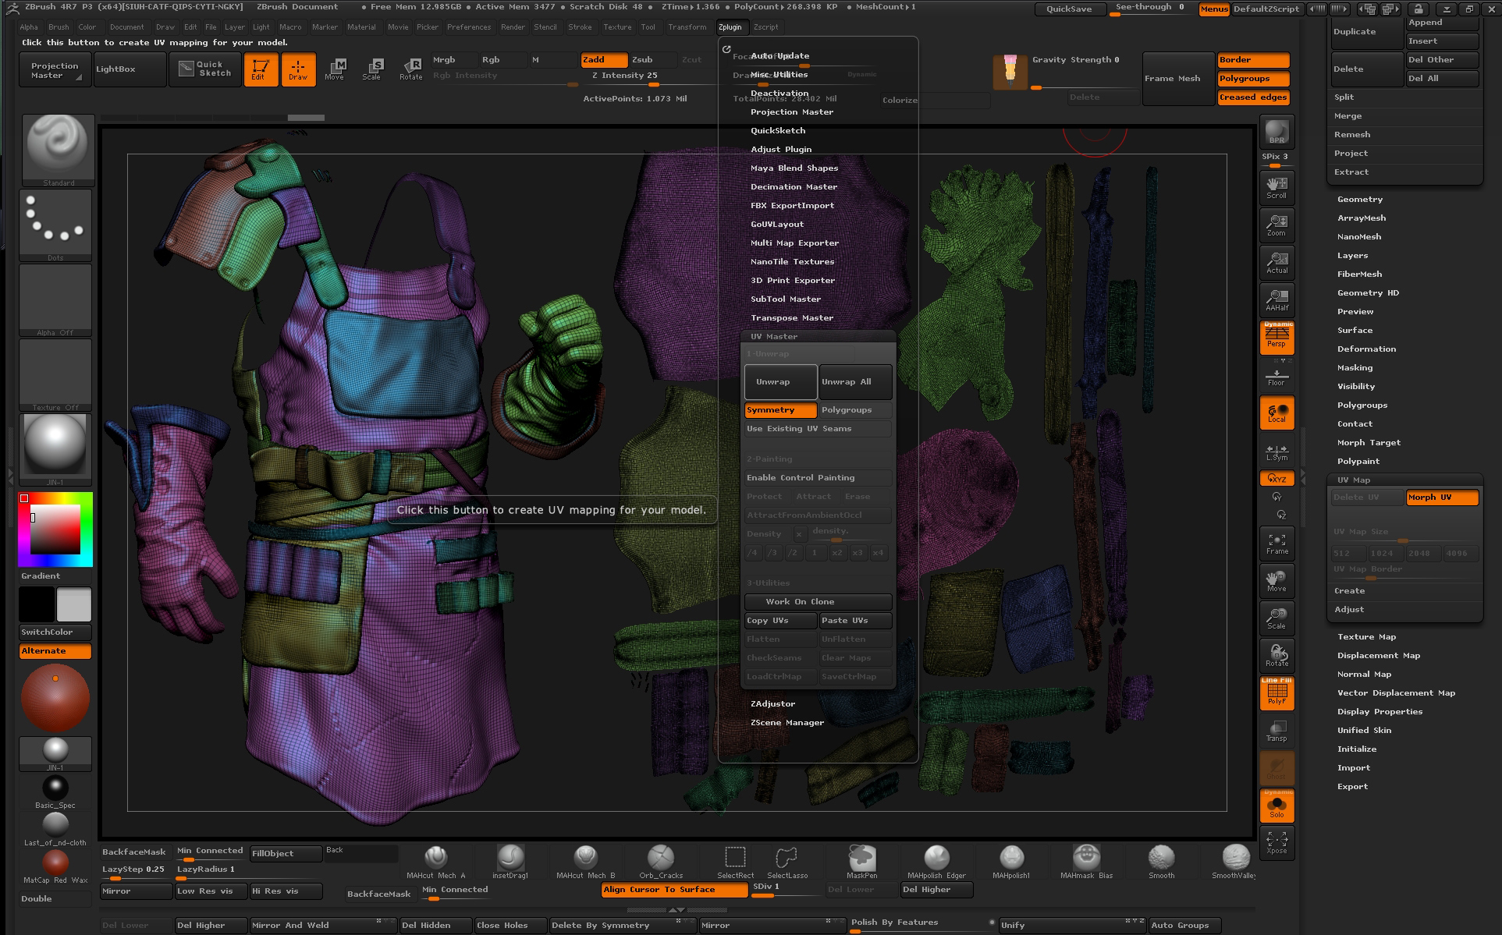1502x935 pixels.
Task: Toggle Transp transparency icon
Action: point(1277,731)
